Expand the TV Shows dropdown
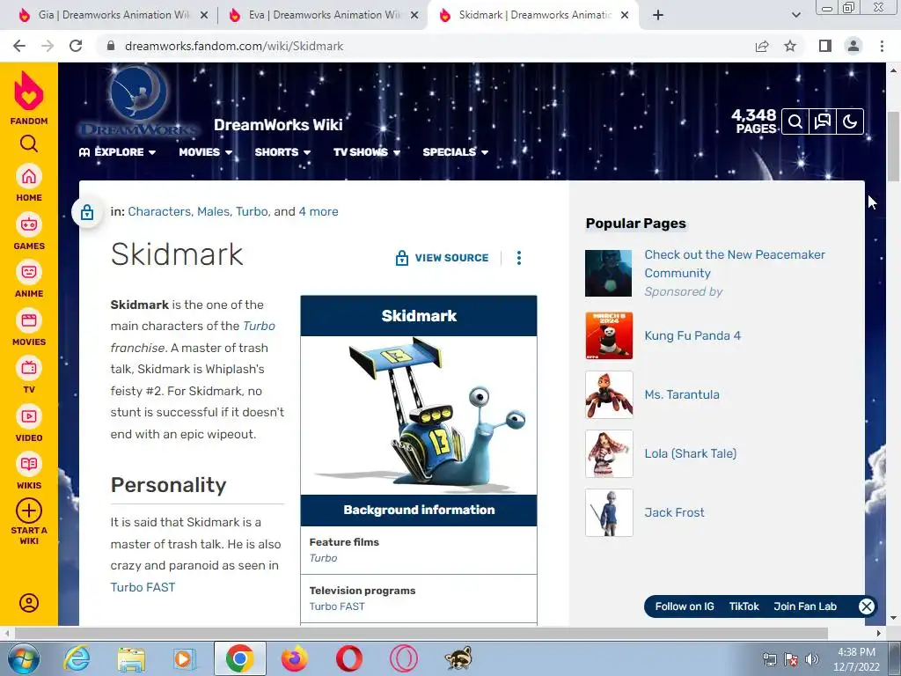The image size is (901, 676). [x=367, y=151]
